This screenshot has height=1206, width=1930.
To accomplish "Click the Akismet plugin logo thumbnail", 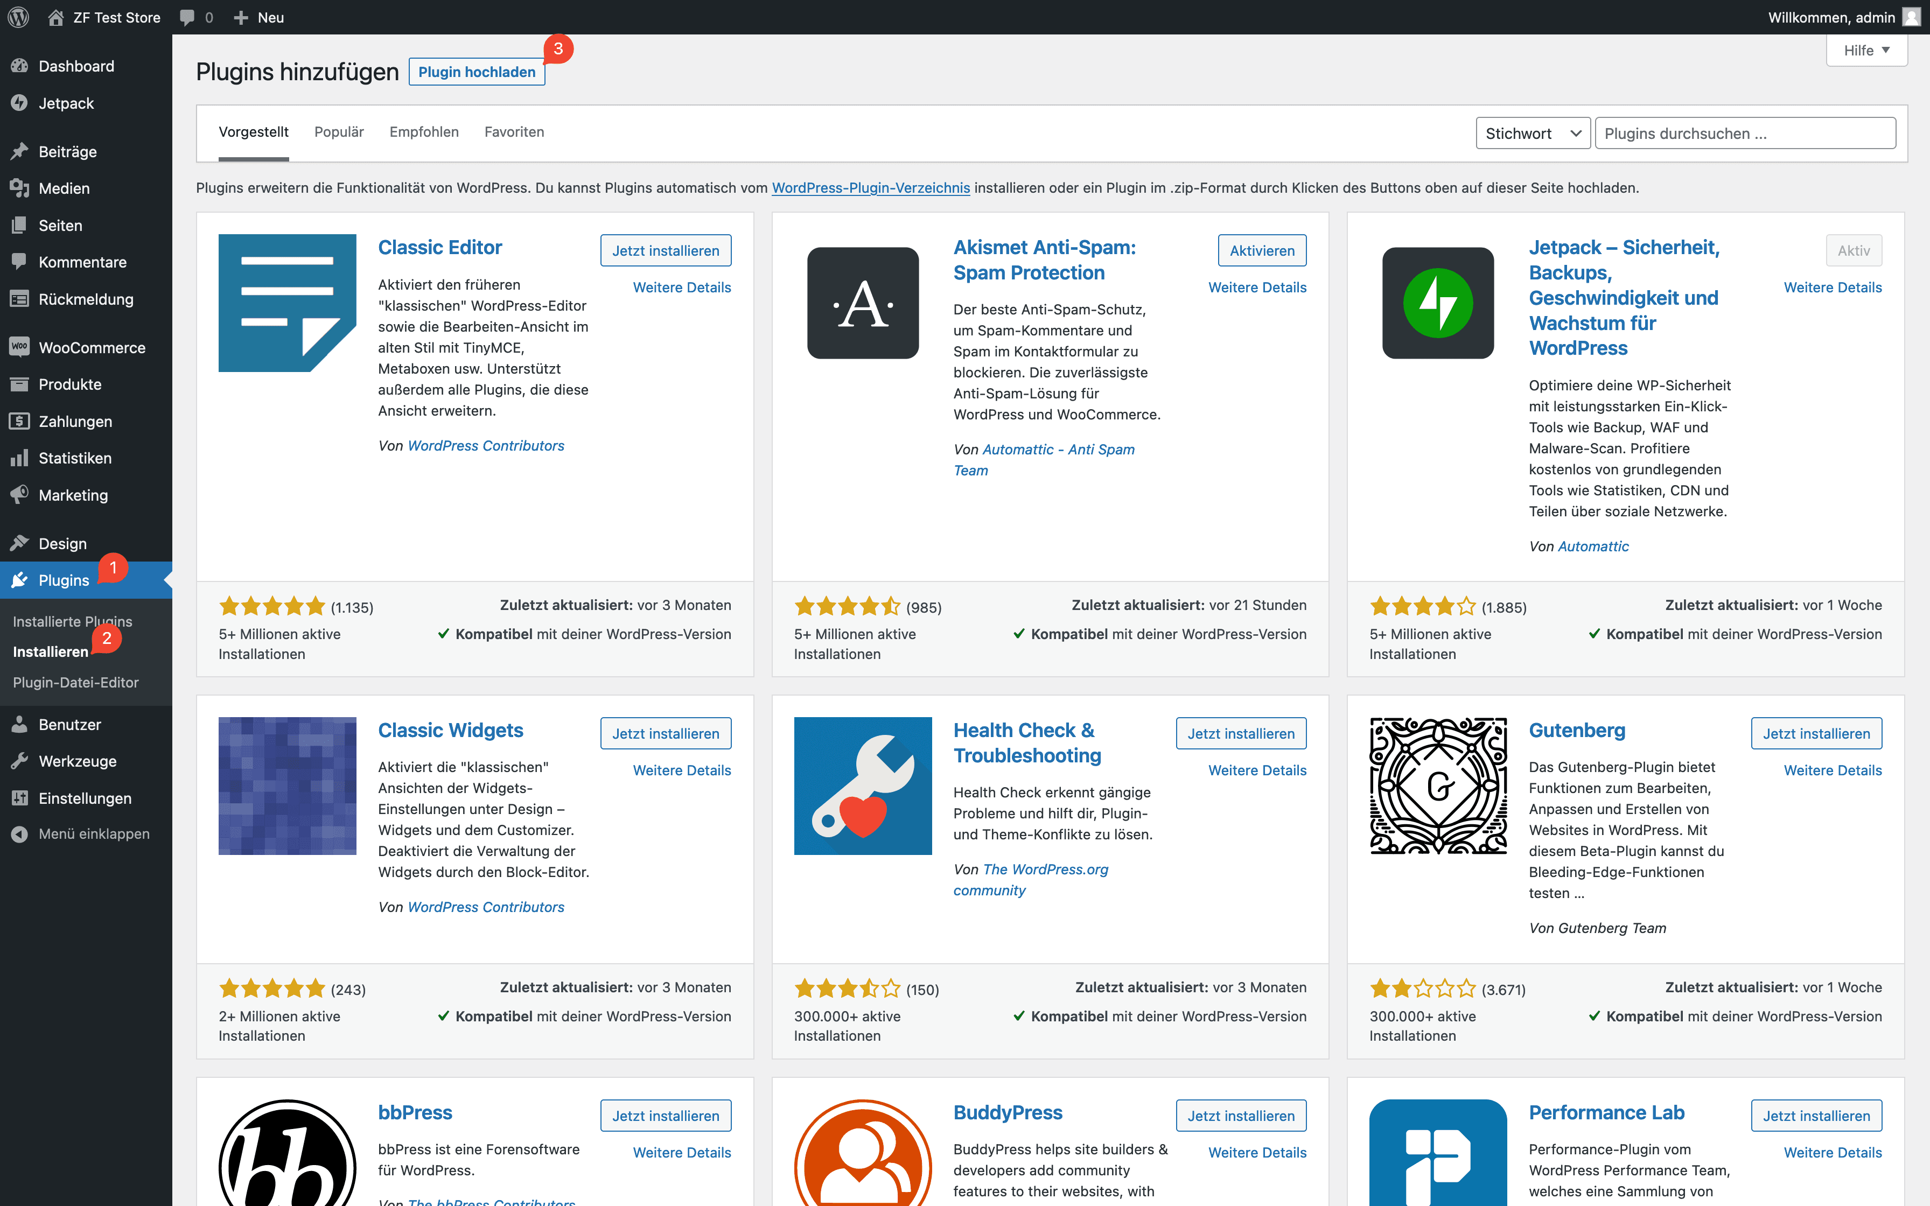I will [x=863, y=303].
